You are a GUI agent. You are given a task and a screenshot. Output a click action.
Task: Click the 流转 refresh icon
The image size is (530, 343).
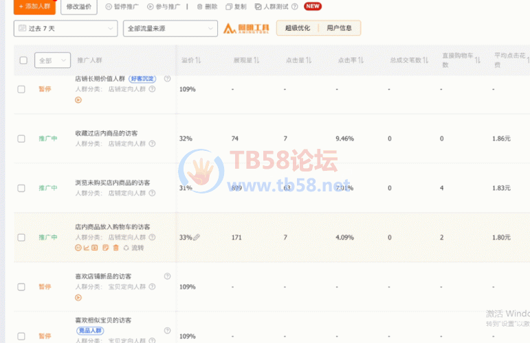[x=126, y=248]
